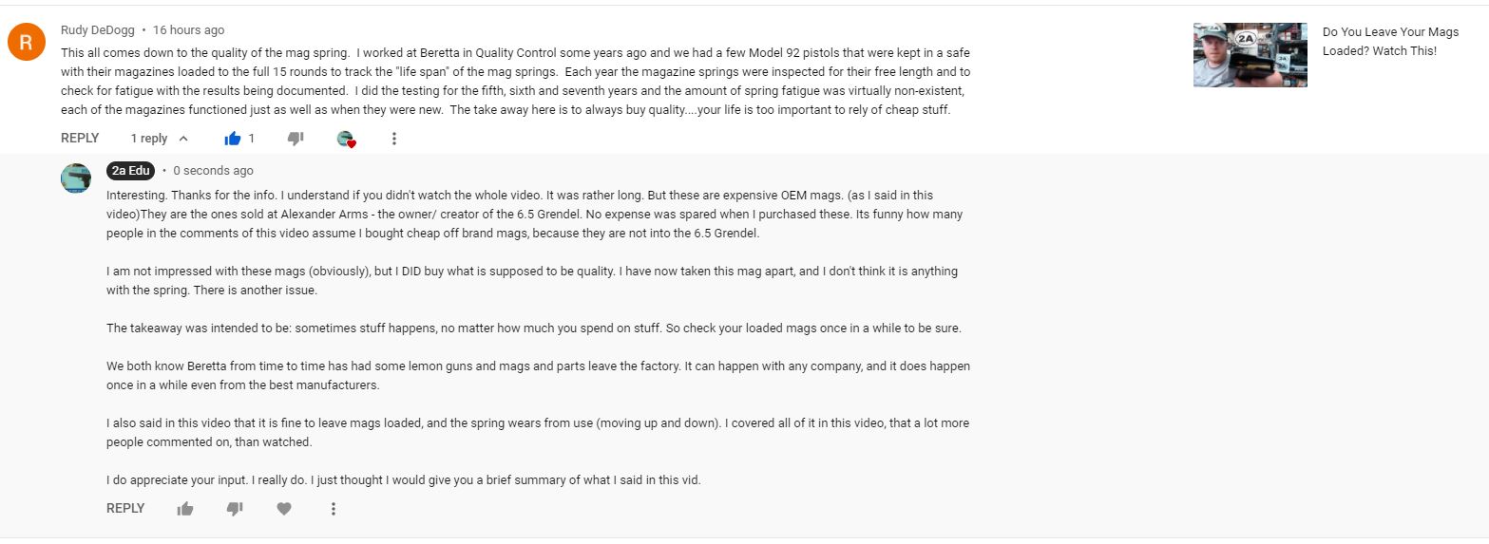Dislike Rudy DeDogg's comment
The image size is (1489, 544).
296,139
